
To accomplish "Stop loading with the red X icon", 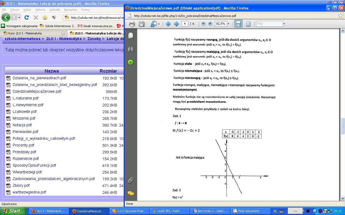I will pos(36,17).
